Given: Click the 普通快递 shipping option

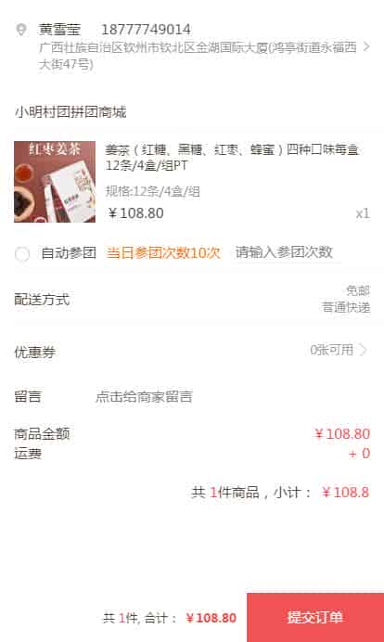Looking at the screenshot, I should click(x=346, y=307).
